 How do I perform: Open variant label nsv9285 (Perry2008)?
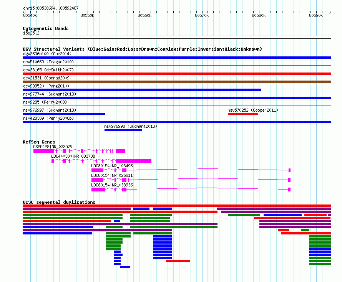[x=45, y=102]
